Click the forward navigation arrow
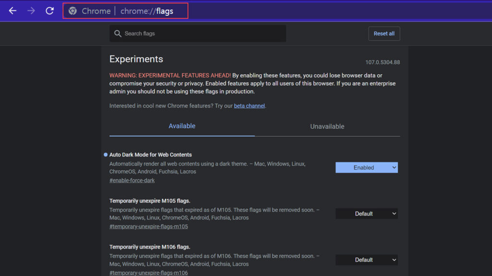 pyautogui.click(x=31, y=11)
